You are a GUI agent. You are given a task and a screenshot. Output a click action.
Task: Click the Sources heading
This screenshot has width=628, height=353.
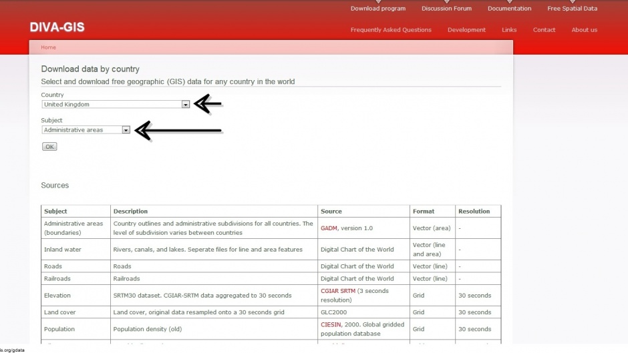tap(55, 186)
